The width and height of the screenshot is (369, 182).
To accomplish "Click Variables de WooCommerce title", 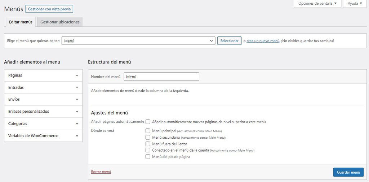I will pos(33,136).
